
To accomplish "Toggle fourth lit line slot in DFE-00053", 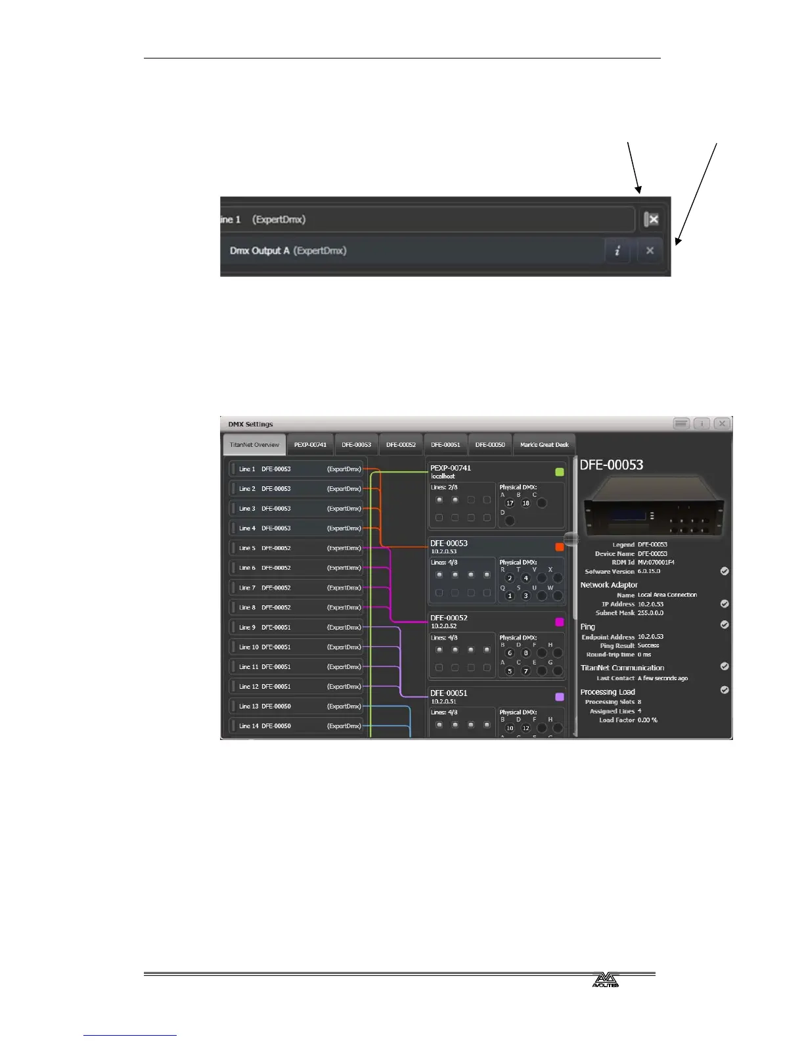I will (487, 575).
